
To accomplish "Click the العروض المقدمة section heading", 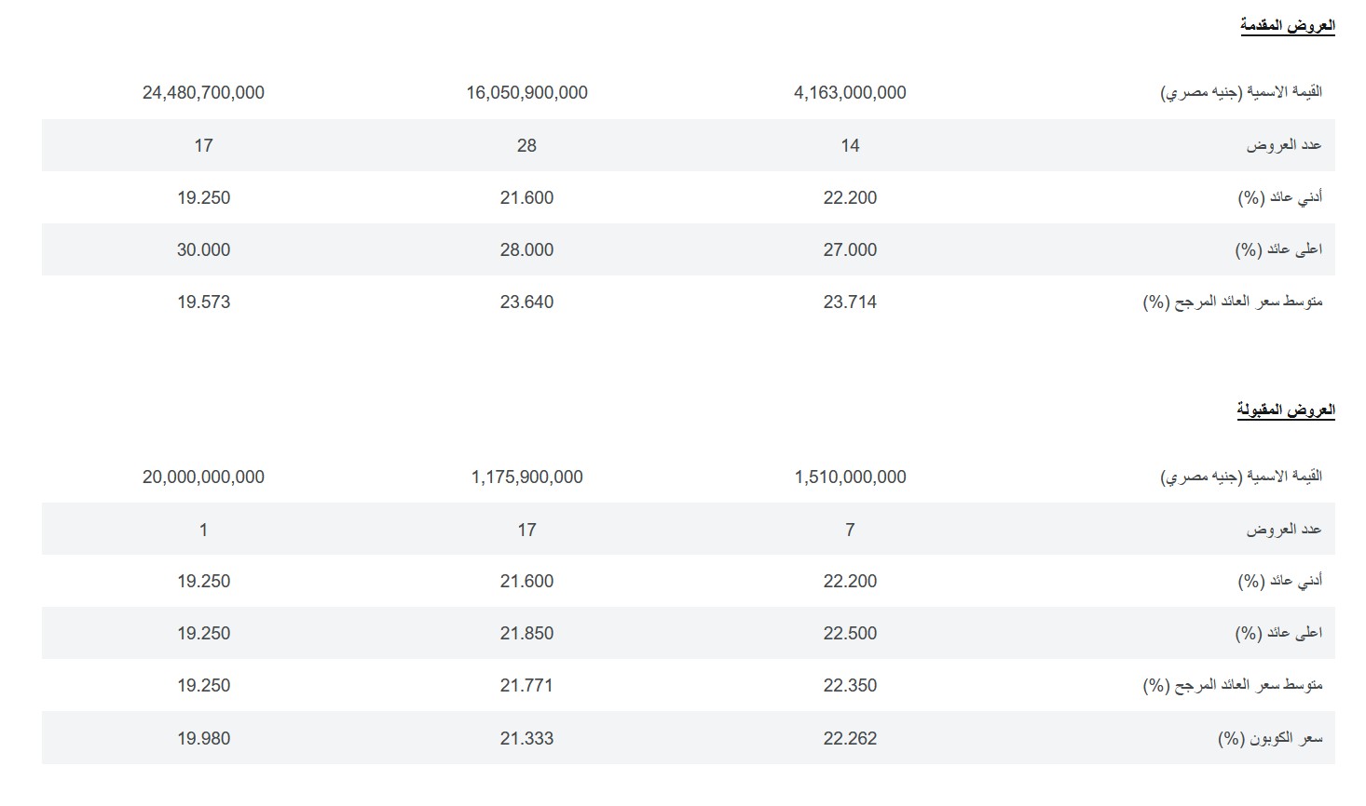I will (1287, 25).
